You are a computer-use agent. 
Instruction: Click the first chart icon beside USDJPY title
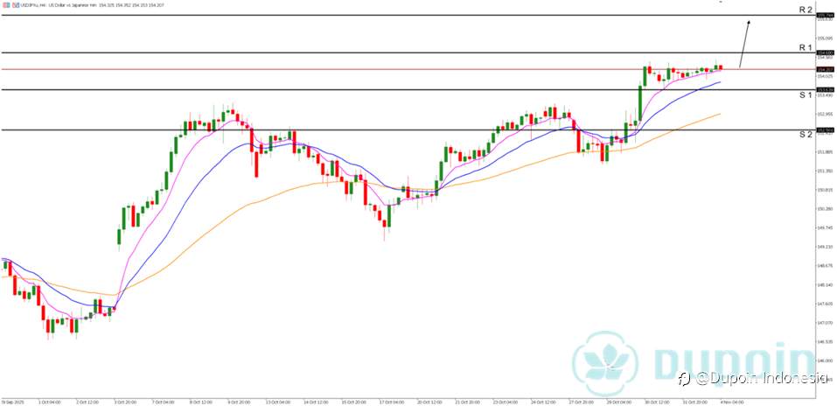[x=6, y=5]
